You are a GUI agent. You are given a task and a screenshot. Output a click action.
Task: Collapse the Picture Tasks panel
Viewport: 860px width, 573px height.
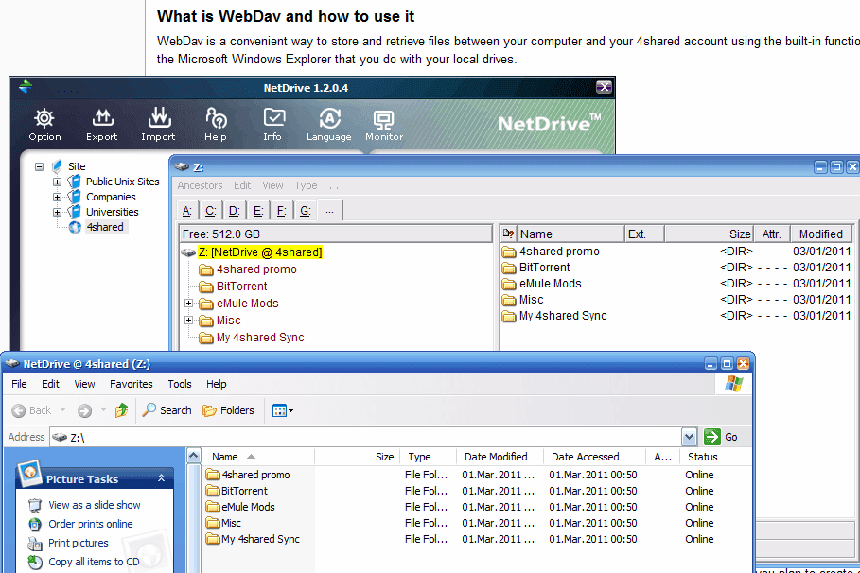click(x=161, y=478)
